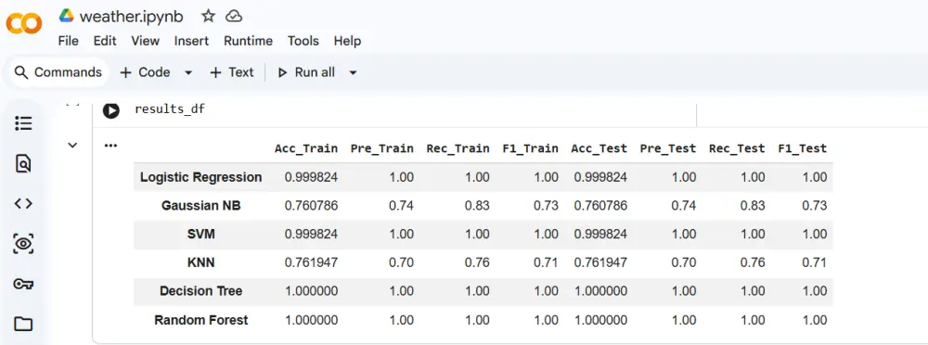Click the Pre_Train column header
Viewport: 928px width, 345px height.
pos(381,148)
